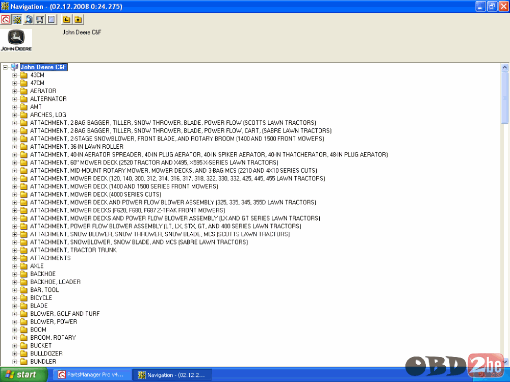The image size is (510, 382).
Task: Click the folder icon beside BUCKET
Action: click(24, 346)
